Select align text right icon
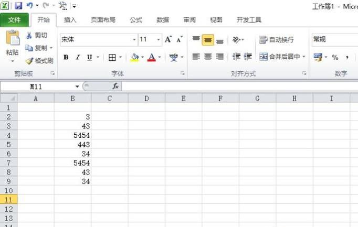 click(x=220, y=57)
